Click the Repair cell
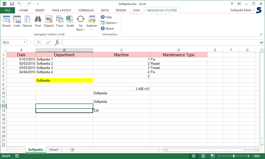265x159 pixels. tap(178, 64)
